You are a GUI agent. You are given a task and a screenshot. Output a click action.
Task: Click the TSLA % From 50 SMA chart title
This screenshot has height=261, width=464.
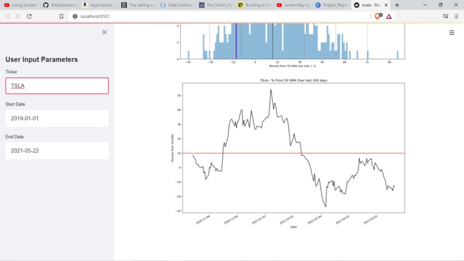(x=293, y=80)
